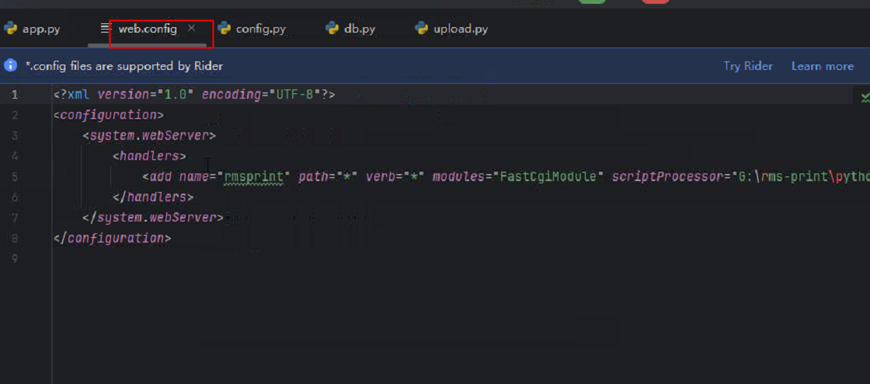This screenshot has width=870, height=384.
Task: Click the opening configuration tag on line 2
Action: (109, 115)
